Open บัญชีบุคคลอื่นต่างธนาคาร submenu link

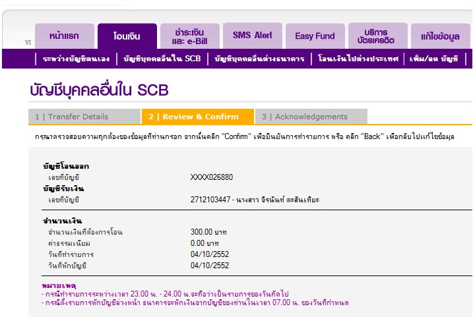(x=259, y=59)
